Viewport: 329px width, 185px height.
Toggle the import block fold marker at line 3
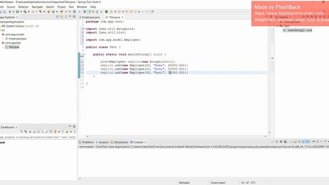pos(84,29)
